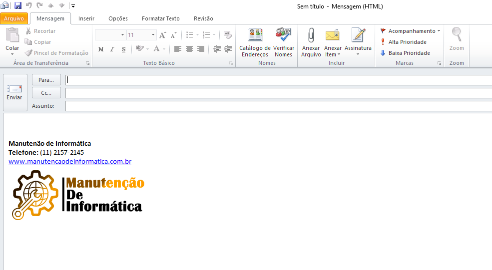Click the Para... button
The height and width of the screenshot is (270, 492).
[46, 80]
